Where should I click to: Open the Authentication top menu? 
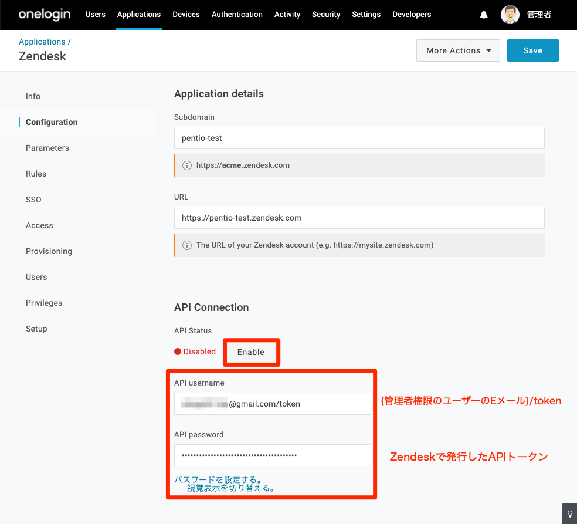237,14
